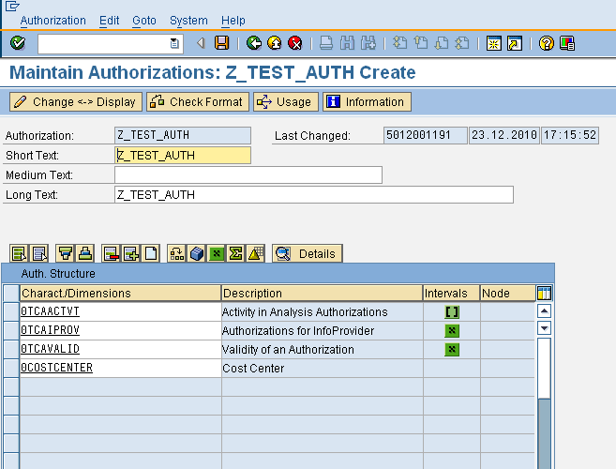Click the table layout settings icon

pos(544,294)
